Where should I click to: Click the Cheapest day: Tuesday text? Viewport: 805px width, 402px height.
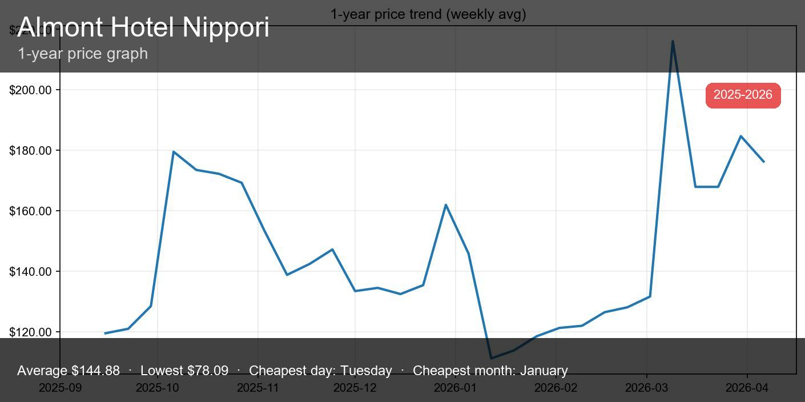[320, 371]
